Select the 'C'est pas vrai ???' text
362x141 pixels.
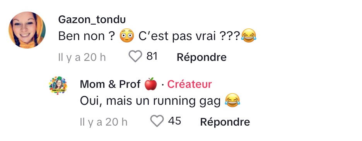[190, 36]
